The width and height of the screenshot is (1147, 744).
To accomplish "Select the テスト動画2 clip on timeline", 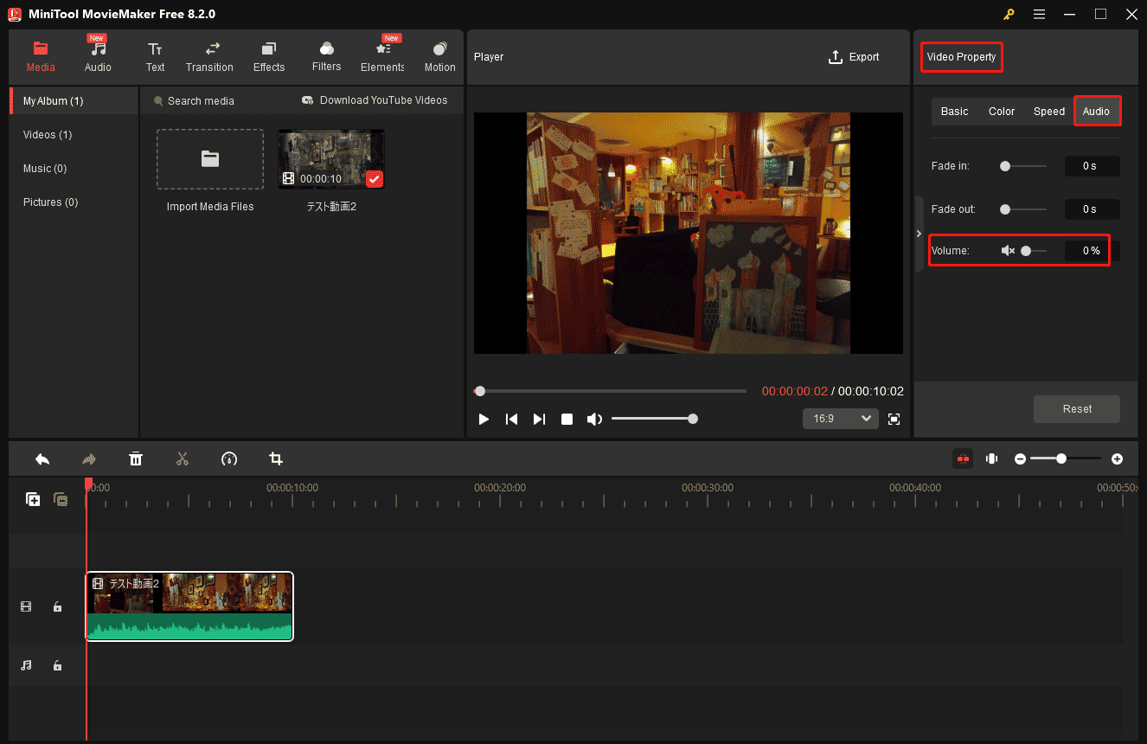I will pos(189,606).
